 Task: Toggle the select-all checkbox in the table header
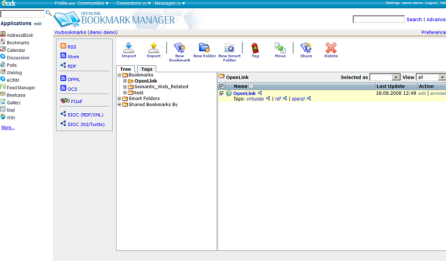pos(222,86)
